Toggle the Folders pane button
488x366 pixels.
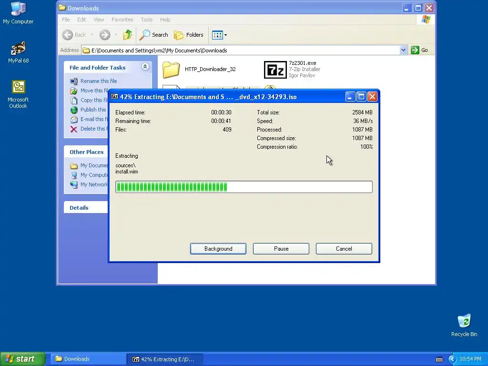pyautogui.click(x=189, y=35)
